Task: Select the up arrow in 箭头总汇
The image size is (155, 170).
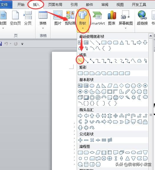Action: (92, 116)
